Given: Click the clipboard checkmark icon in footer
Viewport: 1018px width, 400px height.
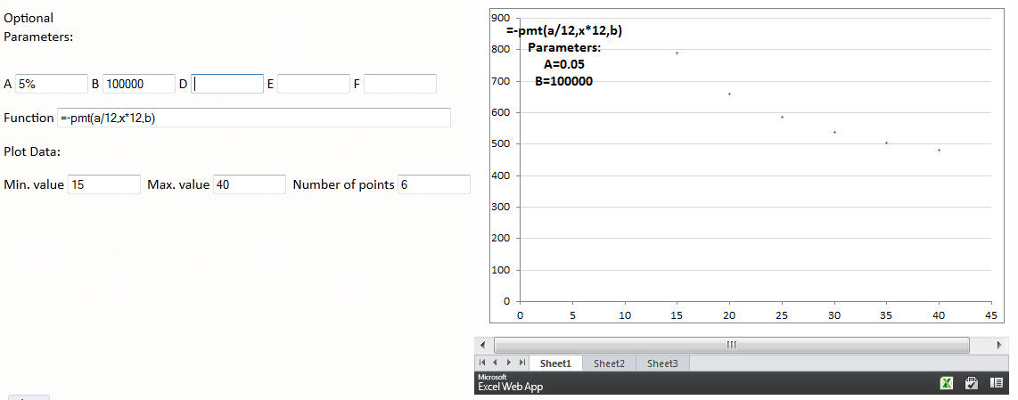Looking at the screenshot, I should click(x=972, y=383).
